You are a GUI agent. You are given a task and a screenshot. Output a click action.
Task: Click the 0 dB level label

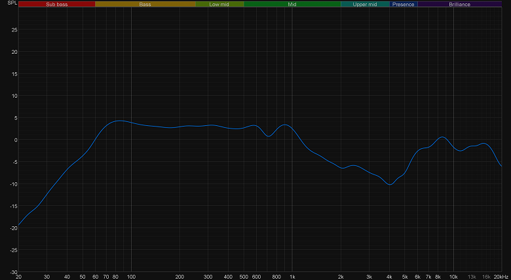click(16, 140)
